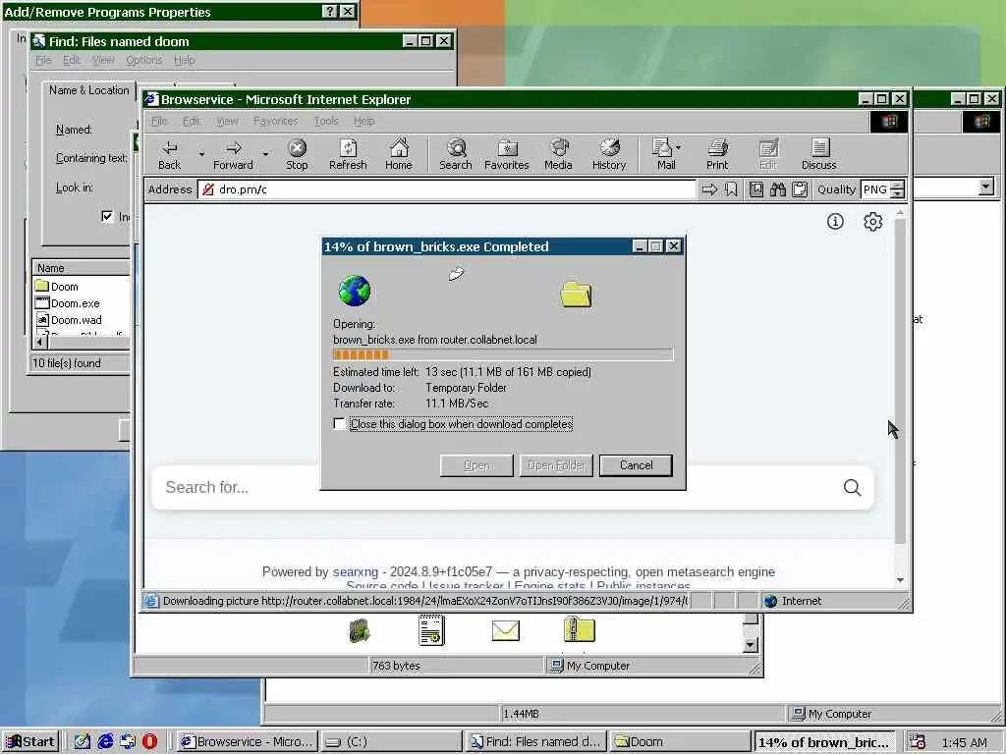Viewport: 1006px width, 754px height.
Task: Open the Favorites menu in Internet Explorer
Action: (275, 121)
